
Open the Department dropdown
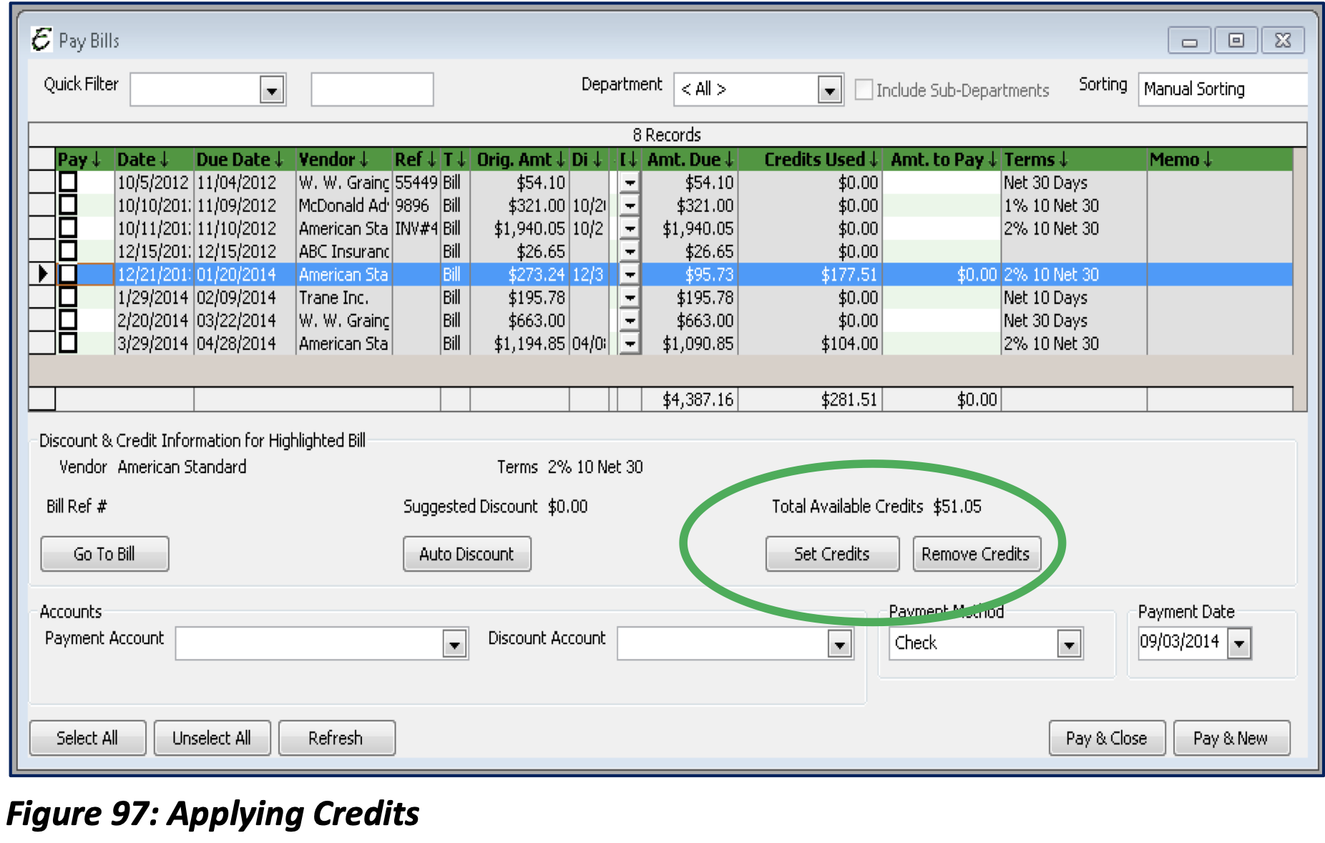pyautogui.click(x=829, y=89)
